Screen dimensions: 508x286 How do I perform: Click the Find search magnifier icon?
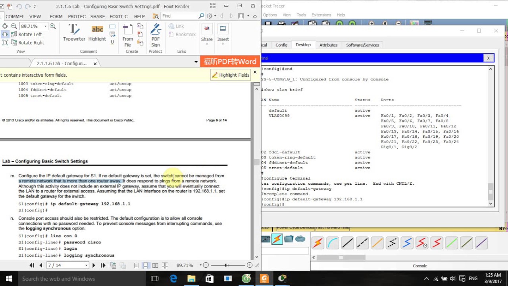201,16
